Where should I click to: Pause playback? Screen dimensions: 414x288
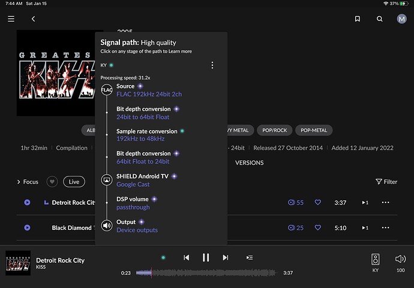(x=206, y=257)
